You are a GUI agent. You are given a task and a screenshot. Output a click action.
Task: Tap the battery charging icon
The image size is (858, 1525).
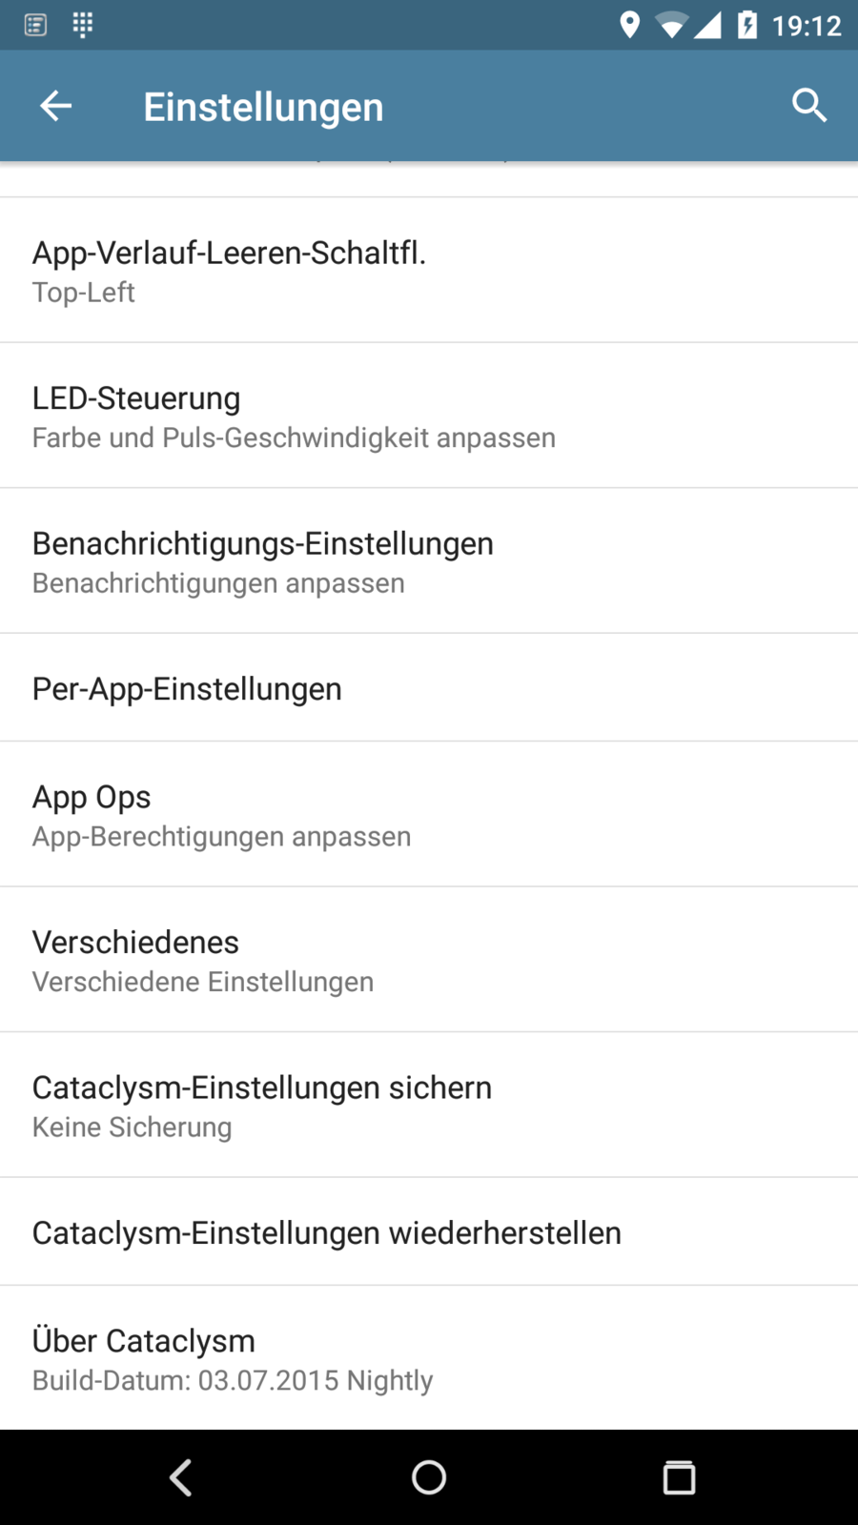coord(747,25)
